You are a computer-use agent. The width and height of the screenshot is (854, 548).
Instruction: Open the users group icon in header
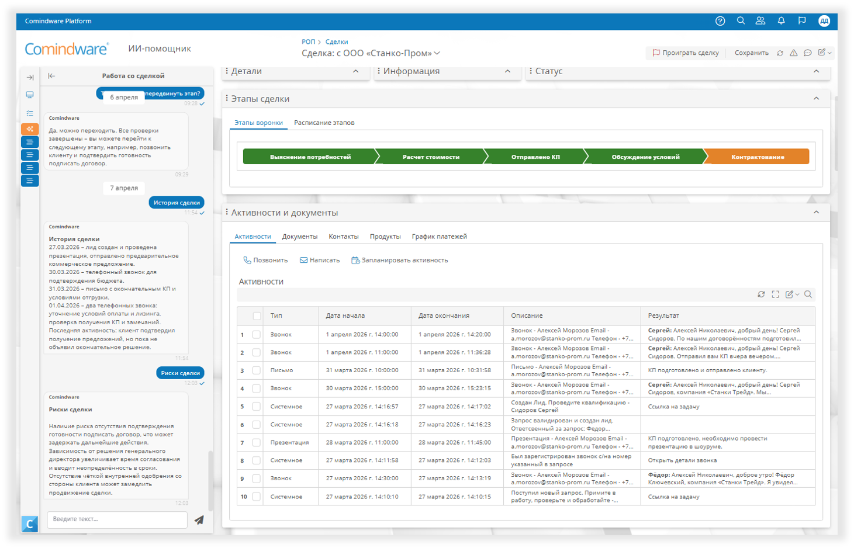click(x=760, y=21)
